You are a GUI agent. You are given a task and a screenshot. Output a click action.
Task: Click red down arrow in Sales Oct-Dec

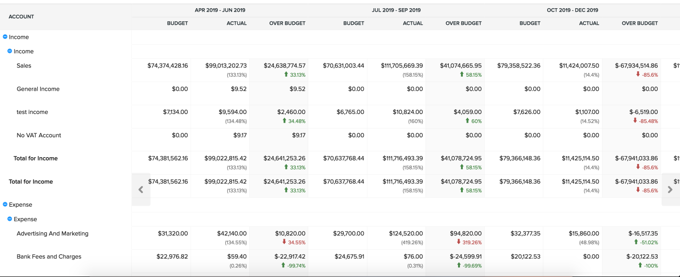point(638,75)
